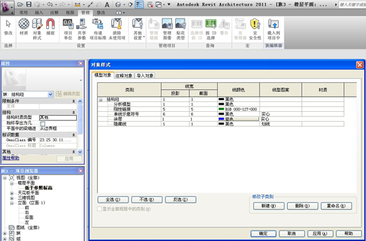Click the measure between points icon

coord(90,5)
